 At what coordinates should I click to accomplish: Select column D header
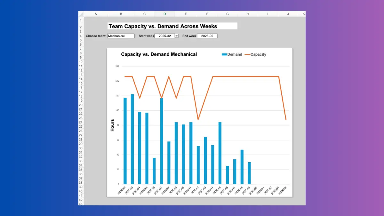(x=164, y=14)
